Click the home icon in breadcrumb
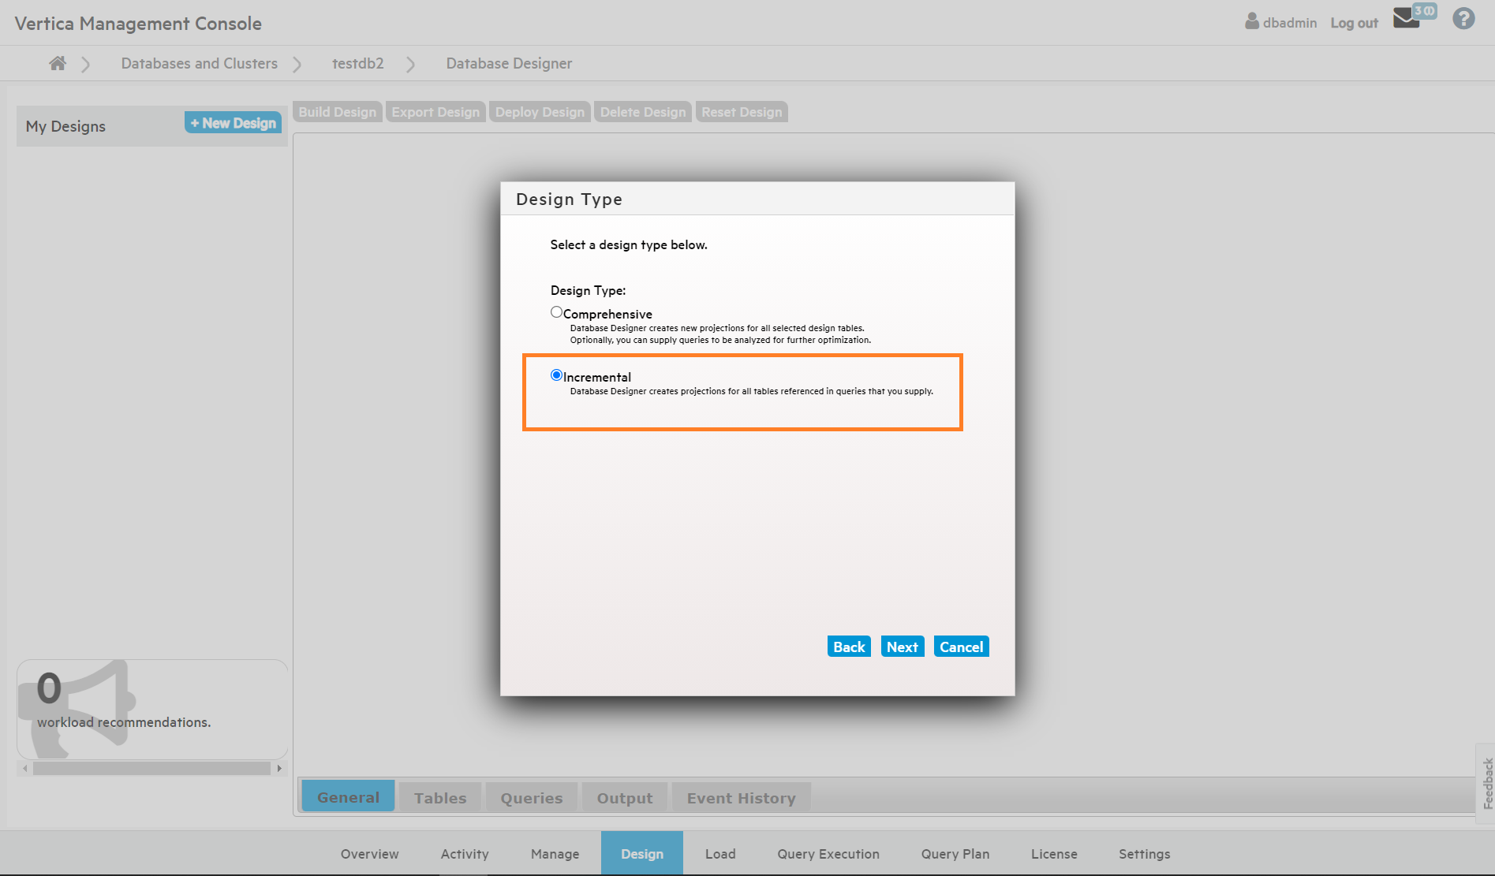This screenshot has width=1495, height=876. click(x=58, y=63)
